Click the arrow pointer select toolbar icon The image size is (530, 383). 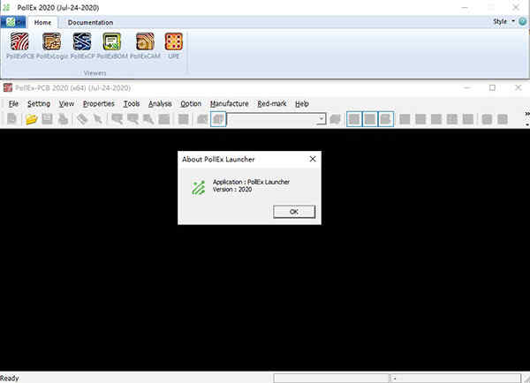[98, 119]
